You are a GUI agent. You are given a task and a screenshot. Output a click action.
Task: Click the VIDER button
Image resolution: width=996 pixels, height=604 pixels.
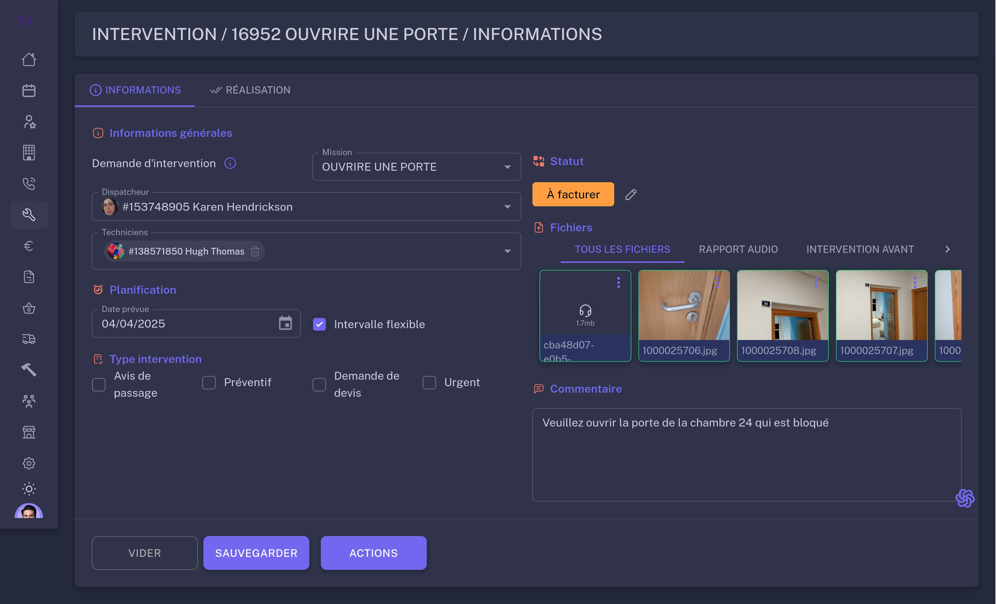pos(144,553)
